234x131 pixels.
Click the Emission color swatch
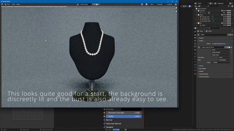(131, 109)
